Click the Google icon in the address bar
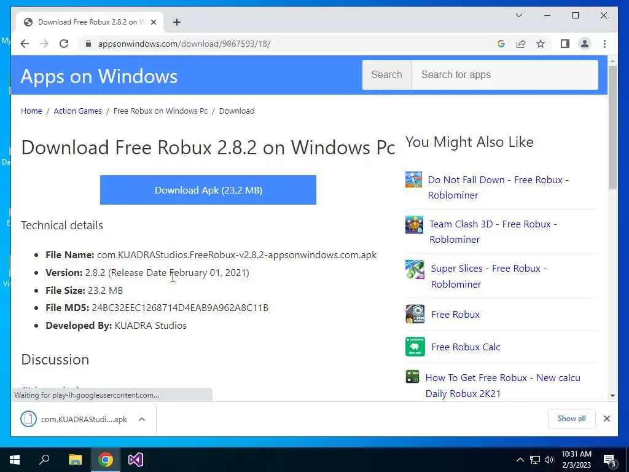 [501, 44]
